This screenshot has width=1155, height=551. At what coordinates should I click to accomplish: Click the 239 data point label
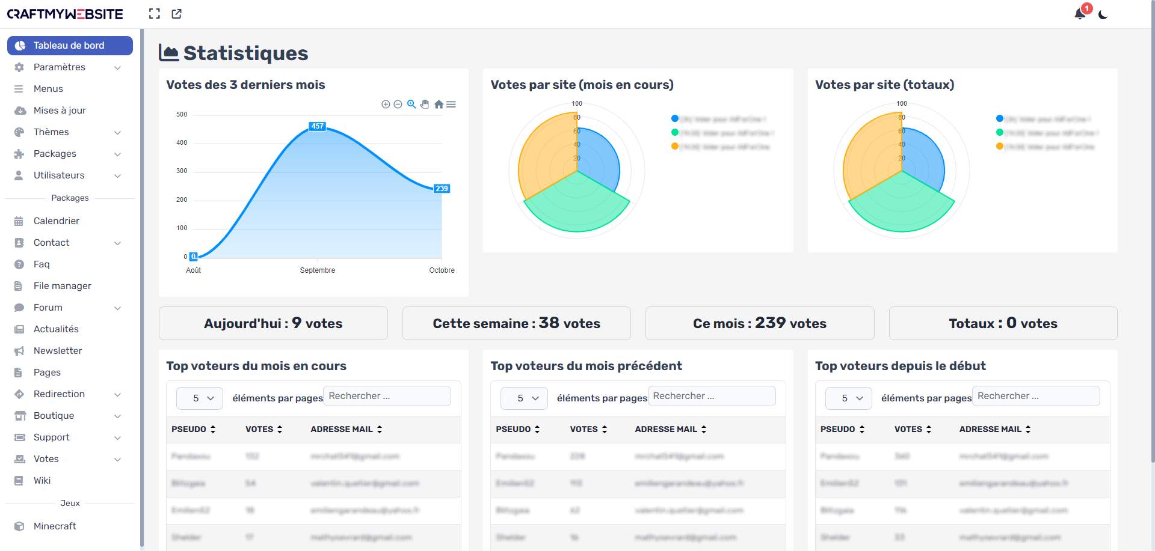click(442, 189)
